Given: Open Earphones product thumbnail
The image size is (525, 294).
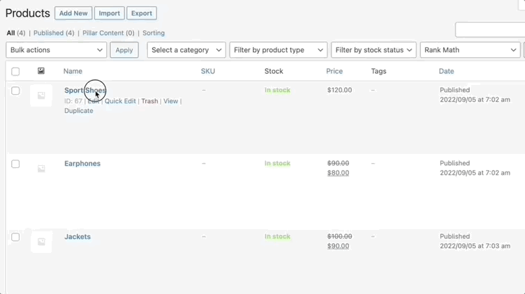Looking at the screenshot, I should 41,169.
